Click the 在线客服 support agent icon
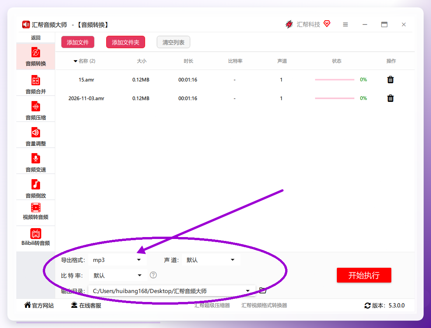Screen dimensions: 431x328 74,305
